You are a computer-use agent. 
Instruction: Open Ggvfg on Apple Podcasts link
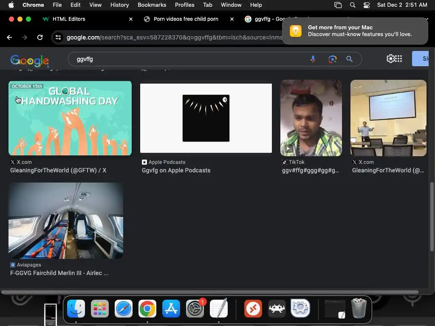[x=176, y=170]
